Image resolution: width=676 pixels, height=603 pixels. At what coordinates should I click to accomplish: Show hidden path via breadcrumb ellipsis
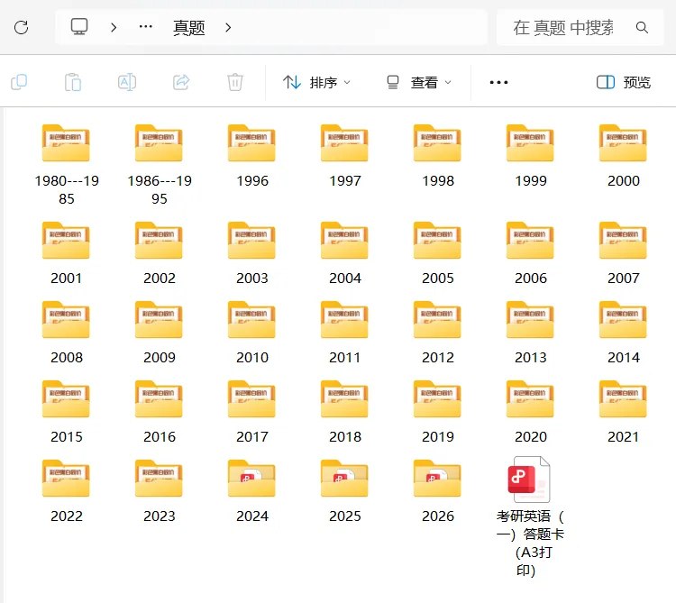click(146, 27)
